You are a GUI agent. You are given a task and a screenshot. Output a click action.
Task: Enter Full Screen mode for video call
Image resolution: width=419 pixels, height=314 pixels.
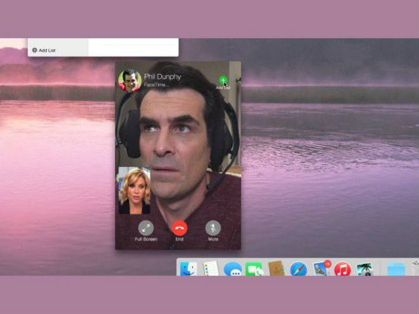click(146, 228)
